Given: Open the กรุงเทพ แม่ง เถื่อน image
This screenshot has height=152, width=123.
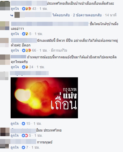Looking at the screenshot, I should [44, 98].
